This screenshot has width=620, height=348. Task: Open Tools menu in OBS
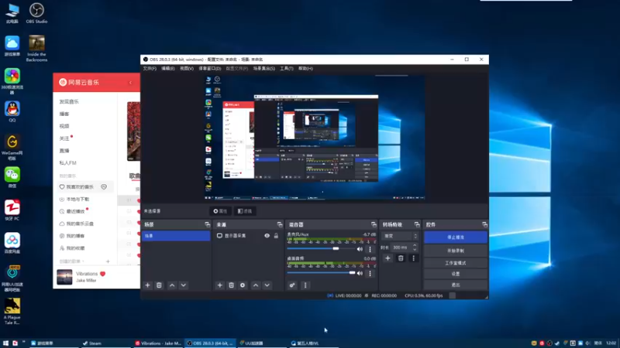(x=286, y=69)
